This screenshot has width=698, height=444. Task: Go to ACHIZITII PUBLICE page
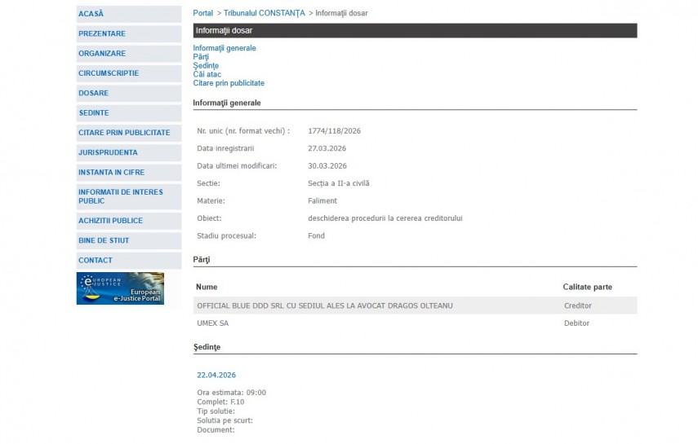coord(110,221)
